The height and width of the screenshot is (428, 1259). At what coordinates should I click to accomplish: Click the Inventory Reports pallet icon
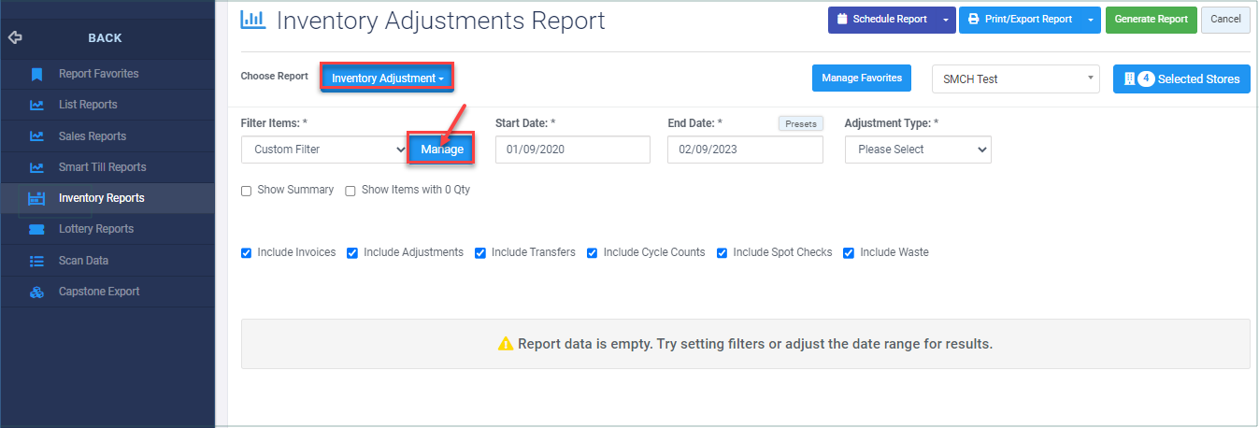[x=36, y=198]
